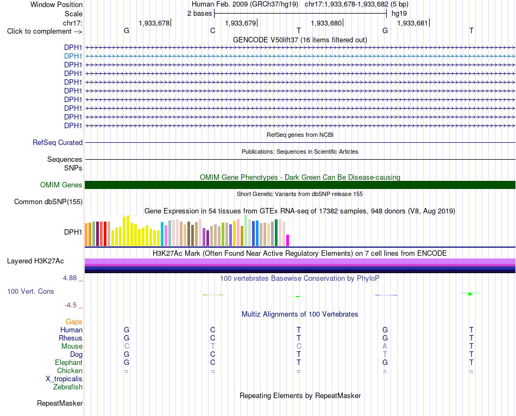Image resolution: width=516 pixels, height=416 pixels.
Task: Click the Elephant species label
Action: coord(69,362)
